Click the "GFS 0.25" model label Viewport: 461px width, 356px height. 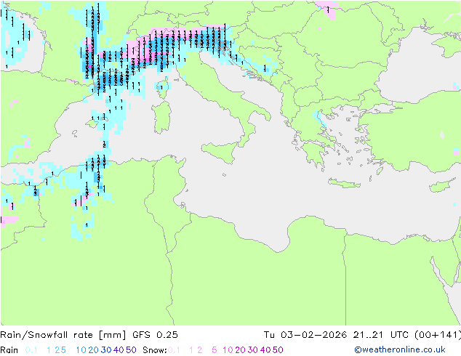coord(155,335)
